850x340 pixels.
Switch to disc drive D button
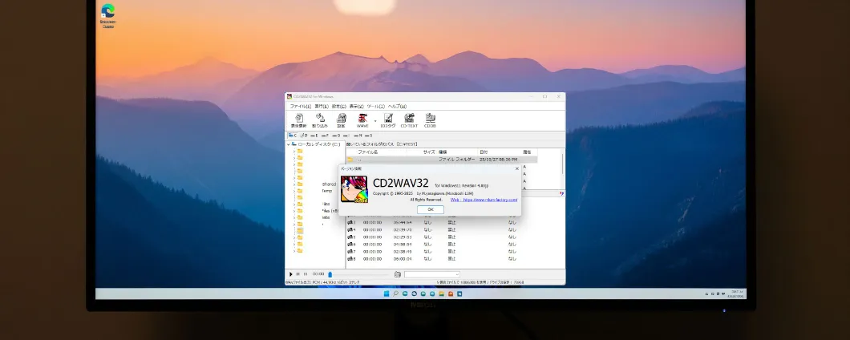pyautogui.click(x=304, y=136)
